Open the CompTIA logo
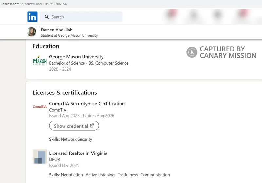 click(40, 107)
